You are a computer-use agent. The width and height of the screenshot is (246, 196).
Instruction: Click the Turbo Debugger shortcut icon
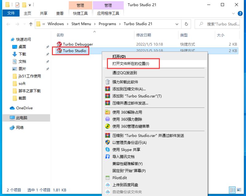click(59, 44)
